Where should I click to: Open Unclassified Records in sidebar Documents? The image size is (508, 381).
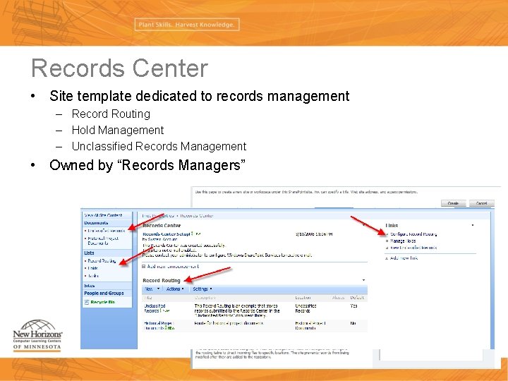[x=107, y=231]
